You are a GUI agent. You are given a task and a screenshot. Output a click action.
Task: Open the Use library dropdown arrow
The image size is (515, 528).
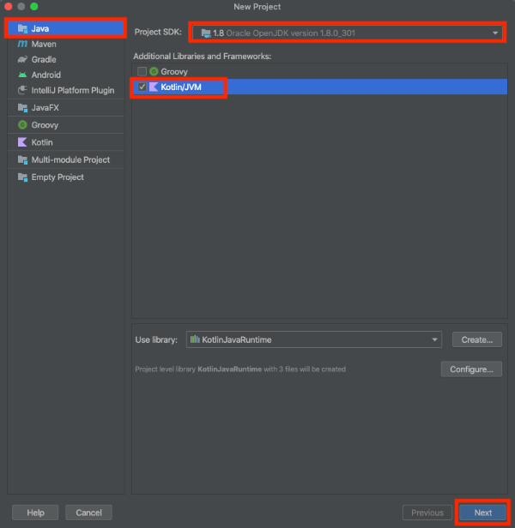[x=434, y=339]
